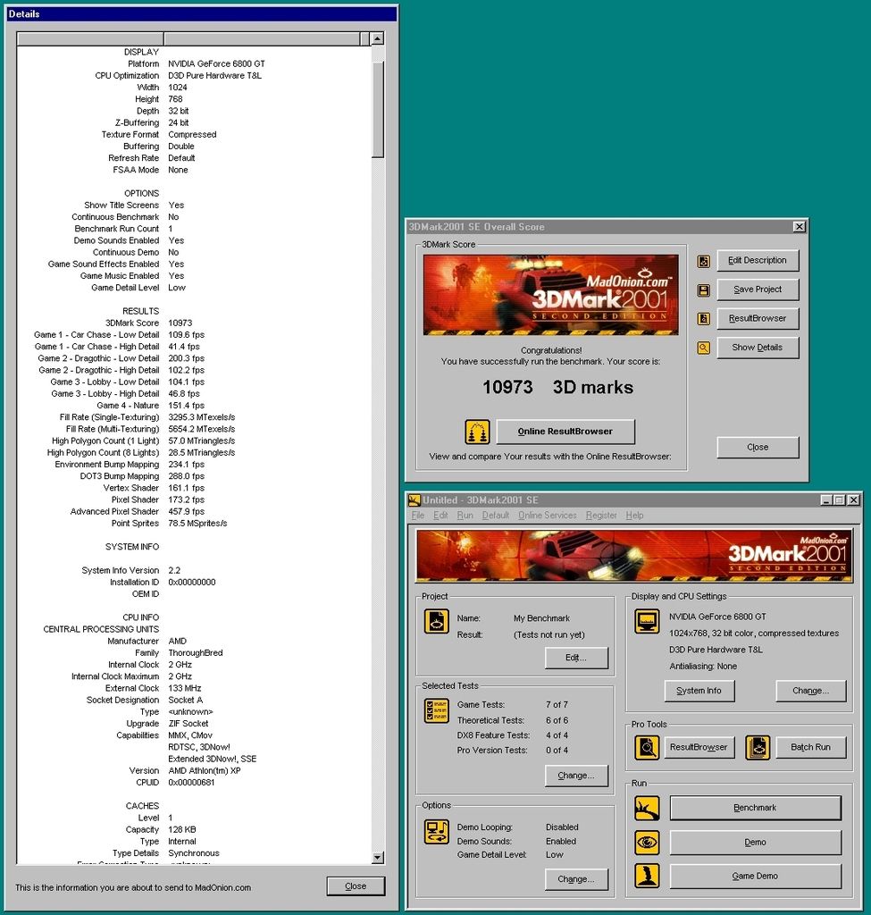Click Close button in Details window

(x=356, y=886)
